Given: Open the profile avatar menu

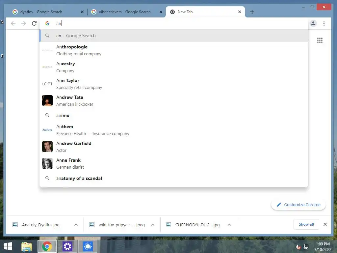Looking at the screenshot, I should tap(313, 23).
